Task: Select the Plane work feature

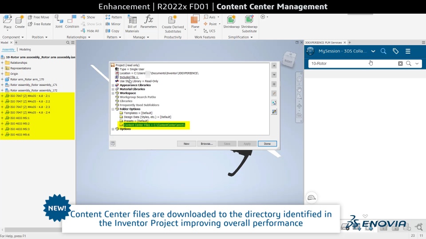Action: [195, 23]
